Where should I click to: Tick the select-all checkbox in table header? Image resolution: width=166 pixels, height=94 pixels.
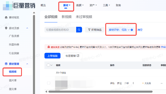[x=48, y=65]
